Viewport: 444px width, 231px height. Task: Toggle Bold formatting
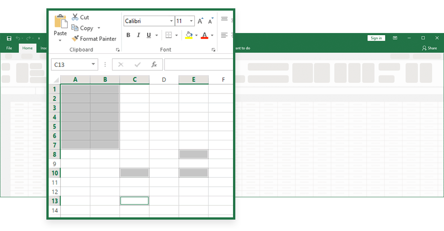128,35
